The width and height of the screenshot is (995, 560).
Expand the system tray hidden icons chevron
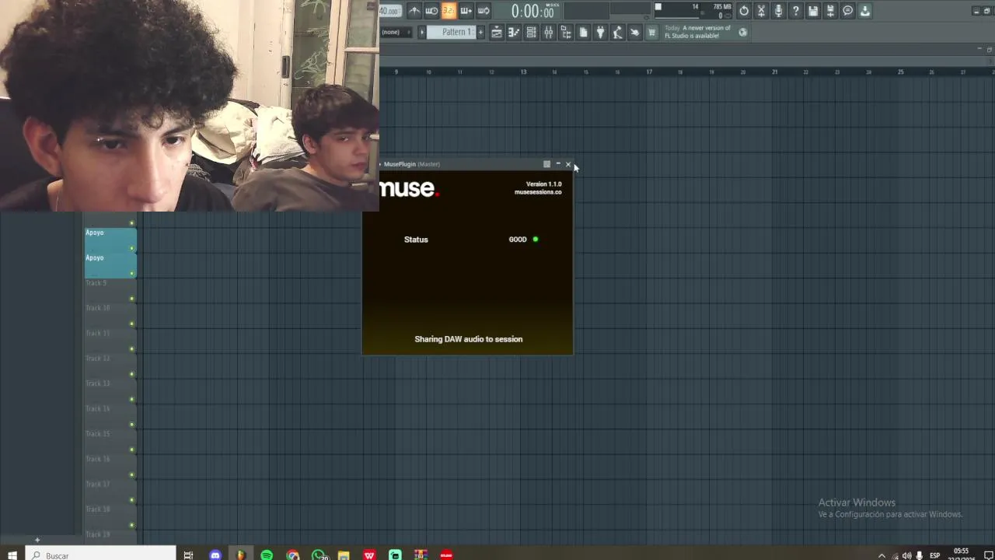click(x=882, y=555)
